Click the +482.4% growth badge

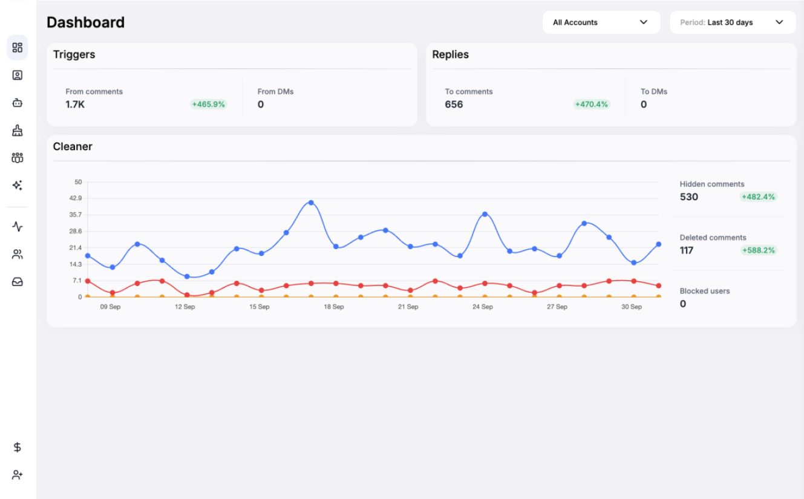click(x=759, y=197)
